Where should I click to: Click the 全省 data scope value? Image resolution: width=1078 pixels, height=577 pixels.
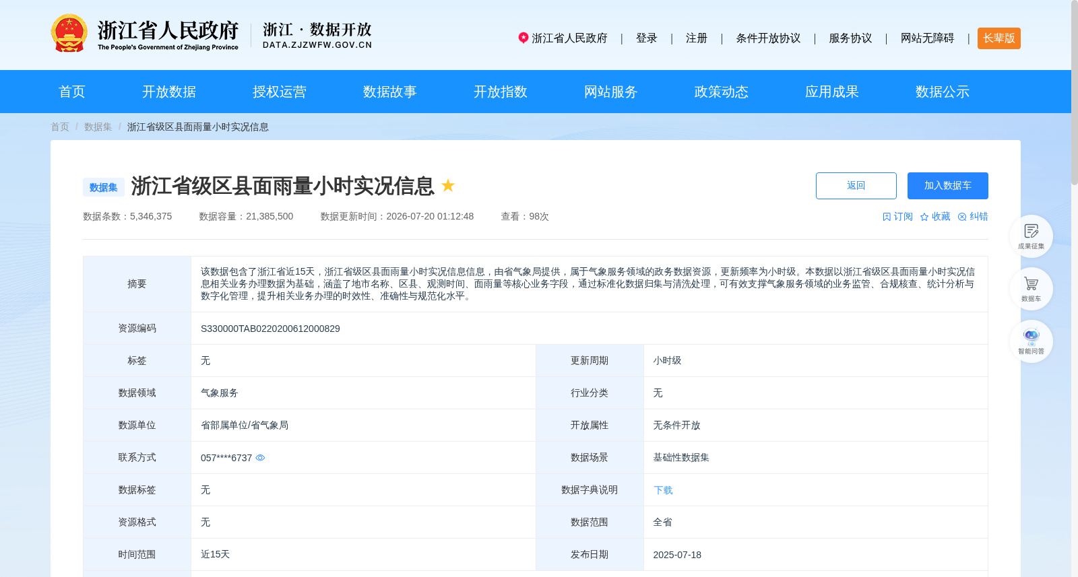[x=662, y=522]
